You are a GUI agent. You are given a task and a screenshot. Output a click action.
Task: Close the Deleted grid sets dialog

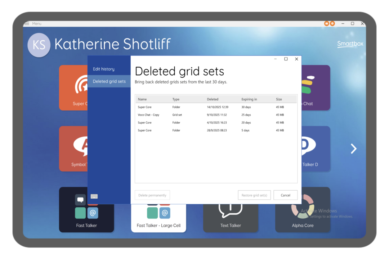coord(296,59)
